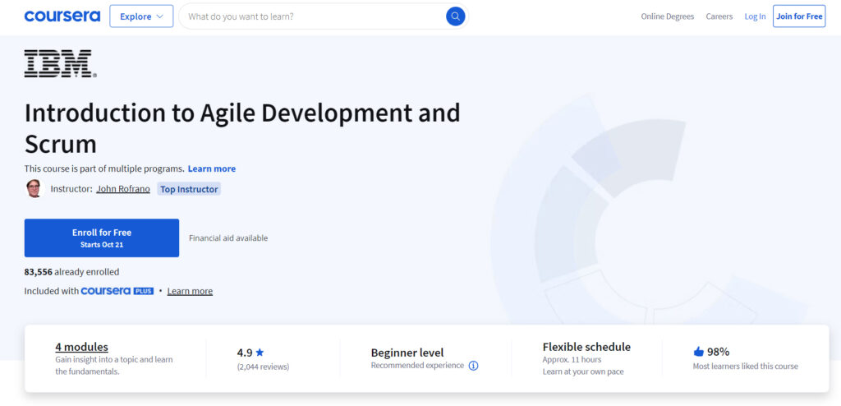Open Online Degrees in the header

pos(667,16)
